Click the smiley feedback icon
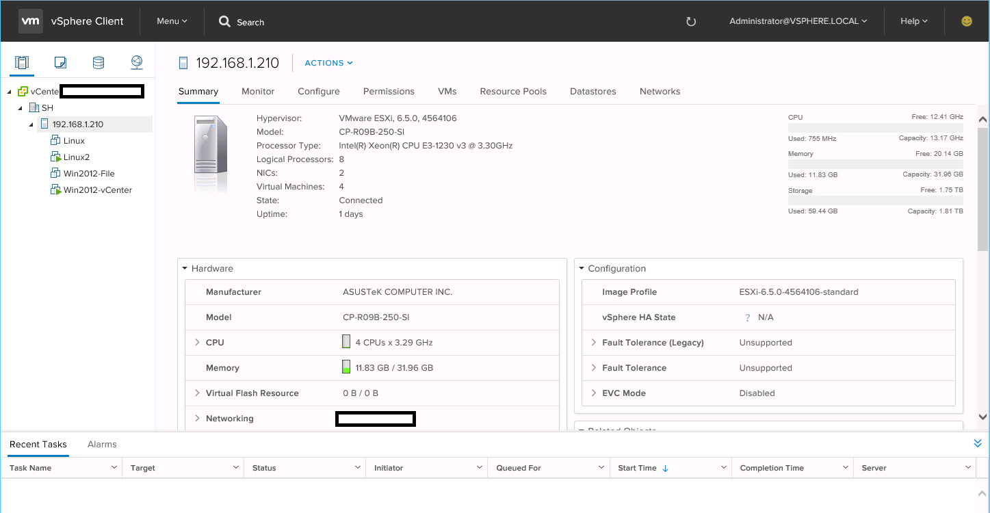990x513 pixels. click(x=967, y=21)
